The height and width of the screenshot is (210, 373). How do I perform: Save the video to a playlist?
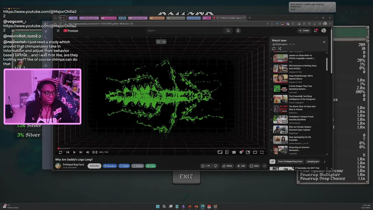coord(254,166)
